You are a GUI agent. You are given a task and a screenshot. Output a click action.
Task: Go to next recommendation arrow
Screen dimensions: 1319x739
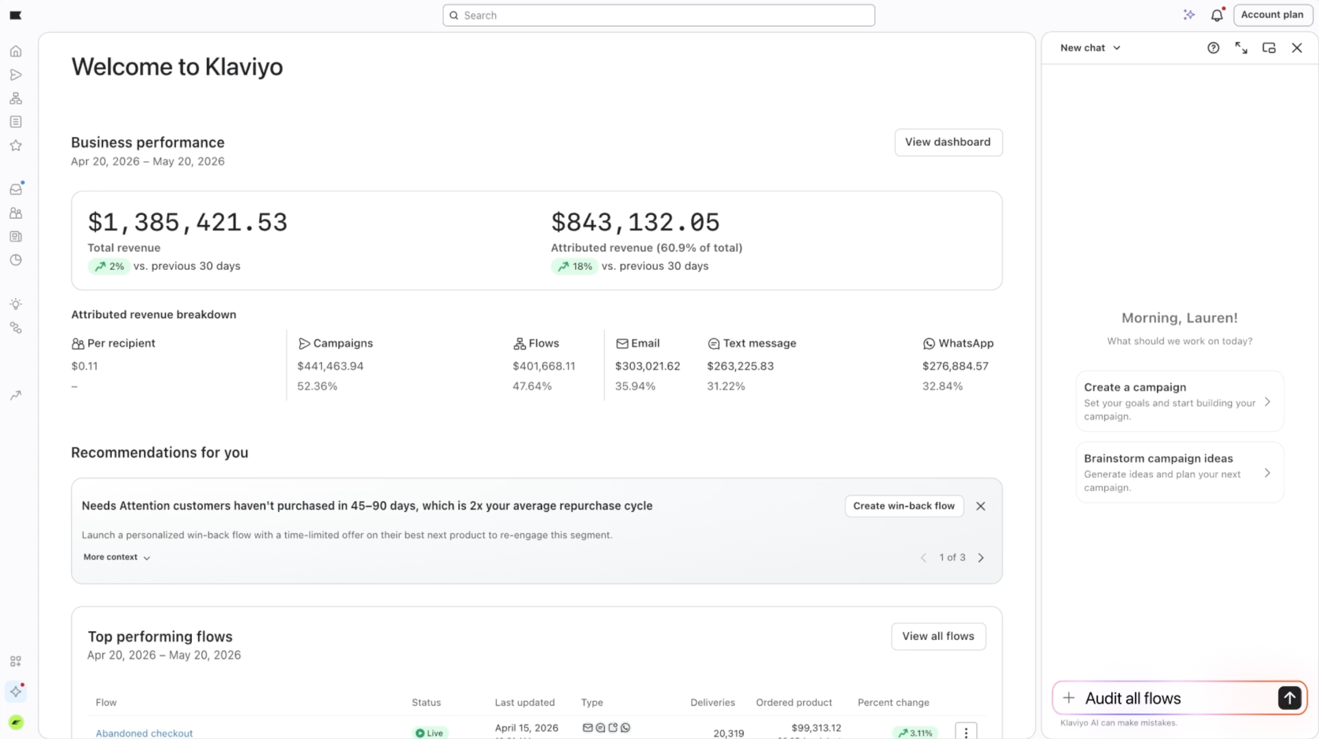981,557
